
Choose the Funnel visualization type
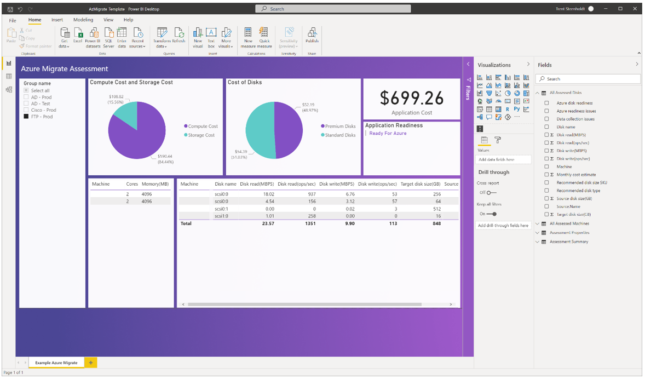click(489, 93)
